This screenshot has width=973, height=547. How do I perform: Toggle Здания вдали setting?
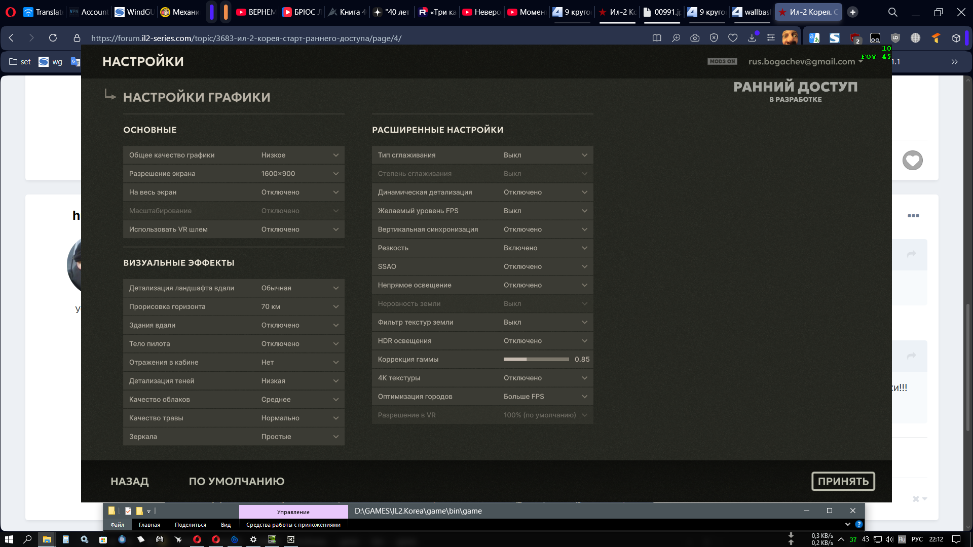[x=234, y=325]
